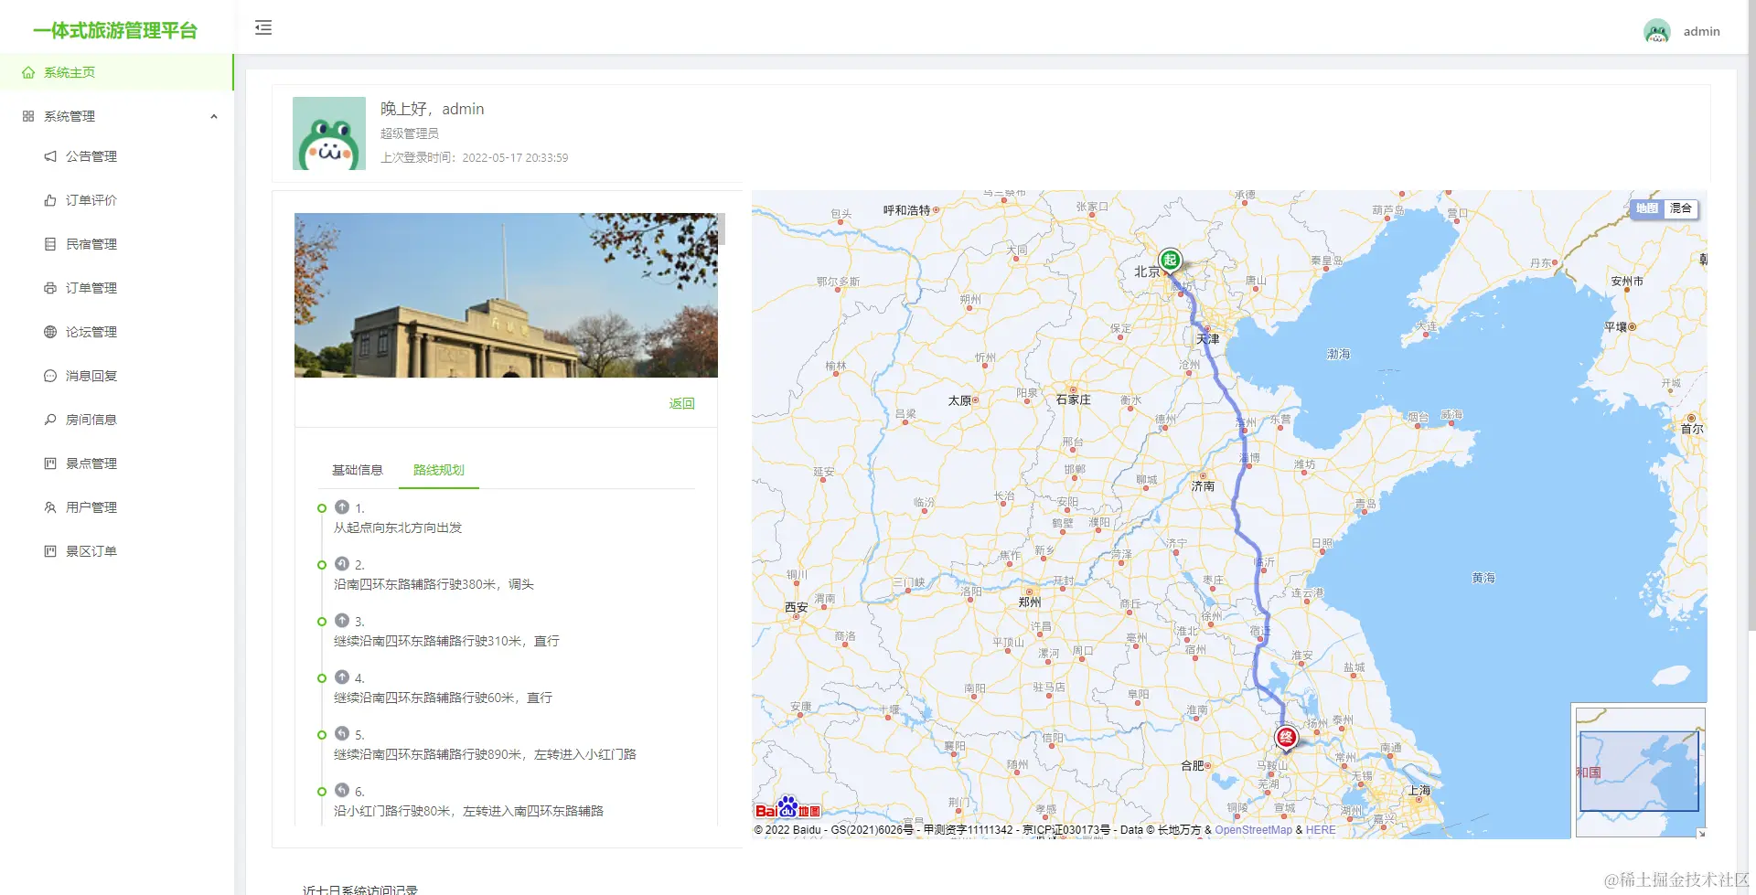Click the thumbs-up icon for 订单评价
Viewport: 1756px width, 895px height.
tap(50, 200)
